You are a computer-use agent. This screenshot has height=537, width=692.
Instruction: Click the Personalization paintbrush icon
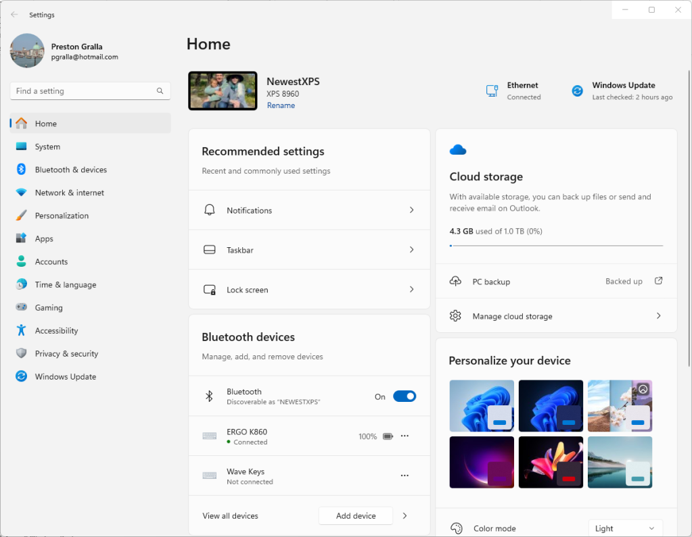[x=21, y=215]
